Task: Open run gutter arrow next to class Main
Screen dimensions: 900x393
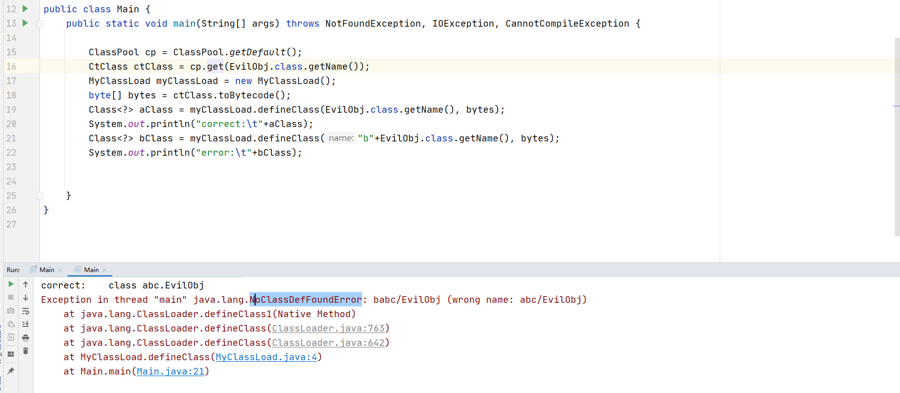Action: [25, 9]
